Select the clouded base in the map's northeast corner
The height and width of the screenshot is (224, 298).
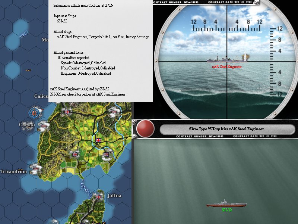click(x=114, y=112)
